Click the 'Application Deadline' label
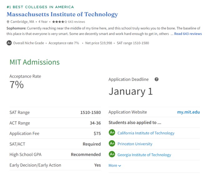The width and height of the screenshot is (207, 178). pyautogui.click(x=128, y=79)
